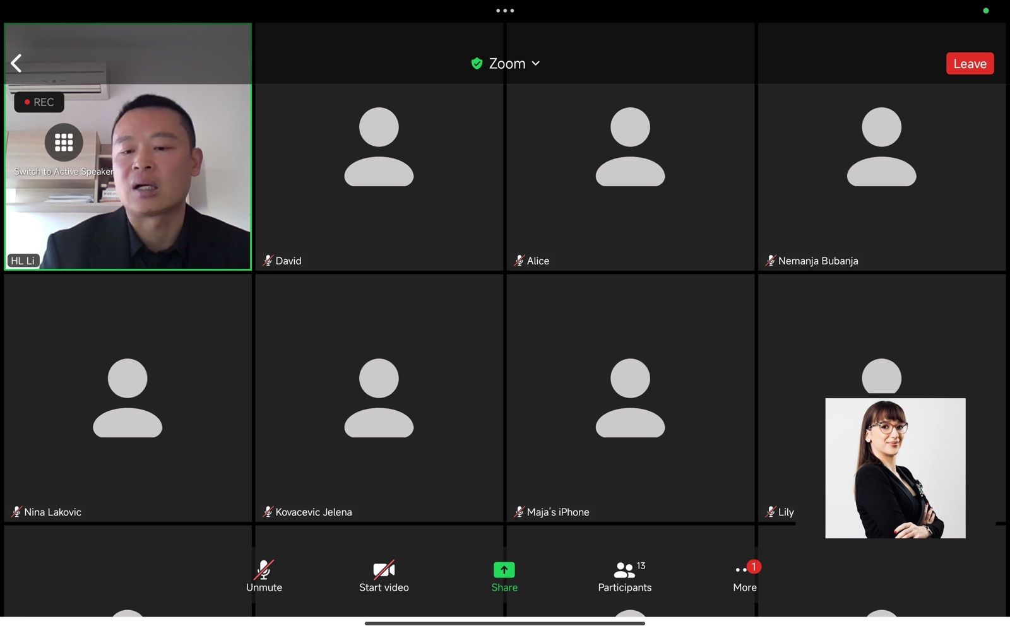Click the Maja's iPhone name label
The height and width of the screenshot is (631, 1010).
pos(558,512)
